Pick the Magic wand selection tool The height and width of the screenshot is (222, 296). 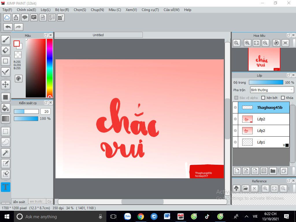(x=6, y=153)
